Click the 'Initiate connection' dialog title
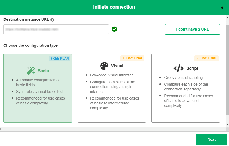Image resolution: width=229 pixels, height=146 pixels. pos(114,7)
